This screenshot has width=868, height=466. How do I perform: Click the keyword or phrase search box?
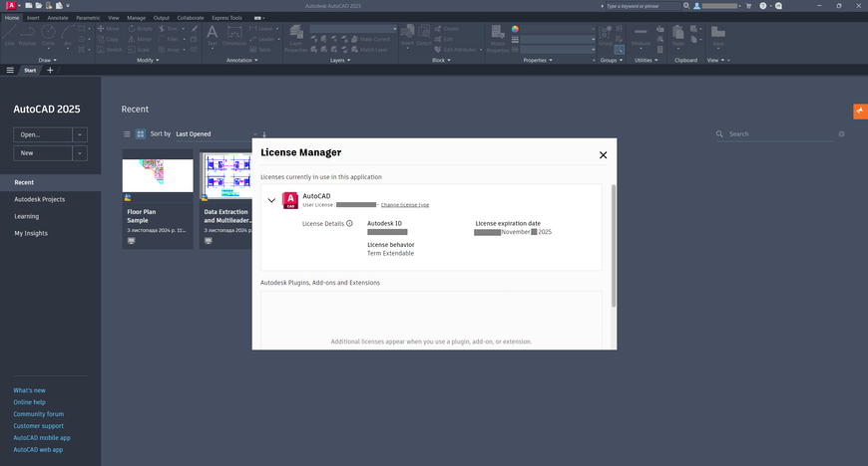pyautogui.click(x=643, y=6)
